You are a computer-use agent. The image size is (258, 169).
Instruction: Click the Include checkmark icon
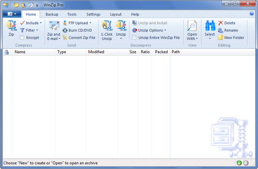pyautogui.click(x=23, y=23)
